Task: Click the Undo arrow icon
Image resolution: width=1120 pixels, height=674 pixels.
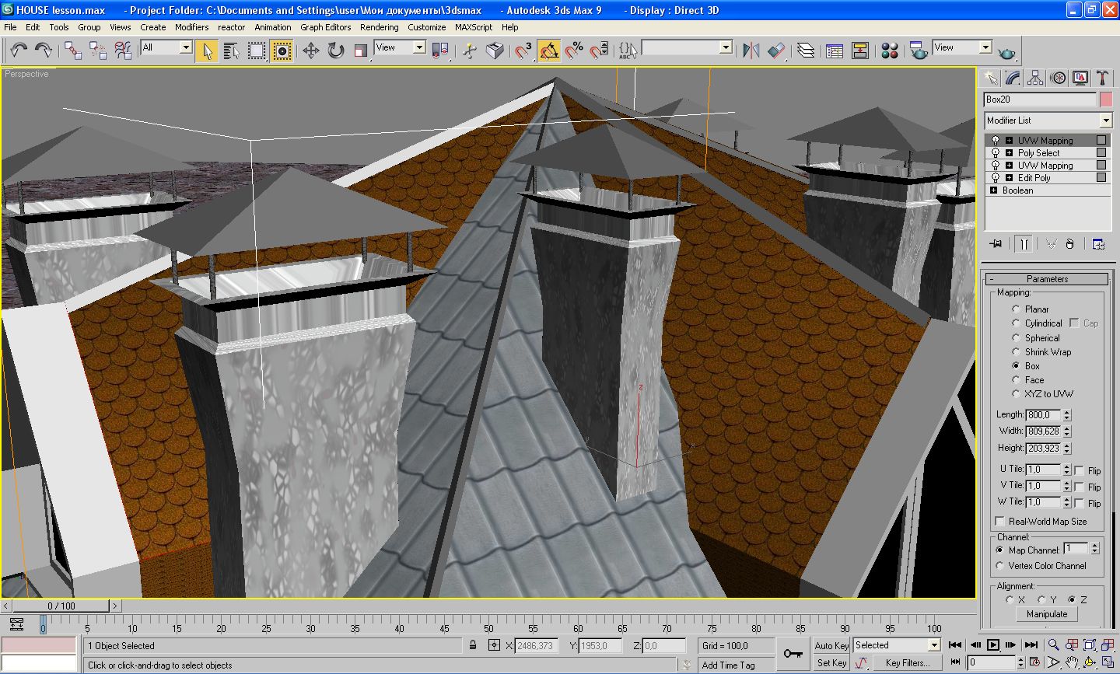Action: (x=19, y=51)
